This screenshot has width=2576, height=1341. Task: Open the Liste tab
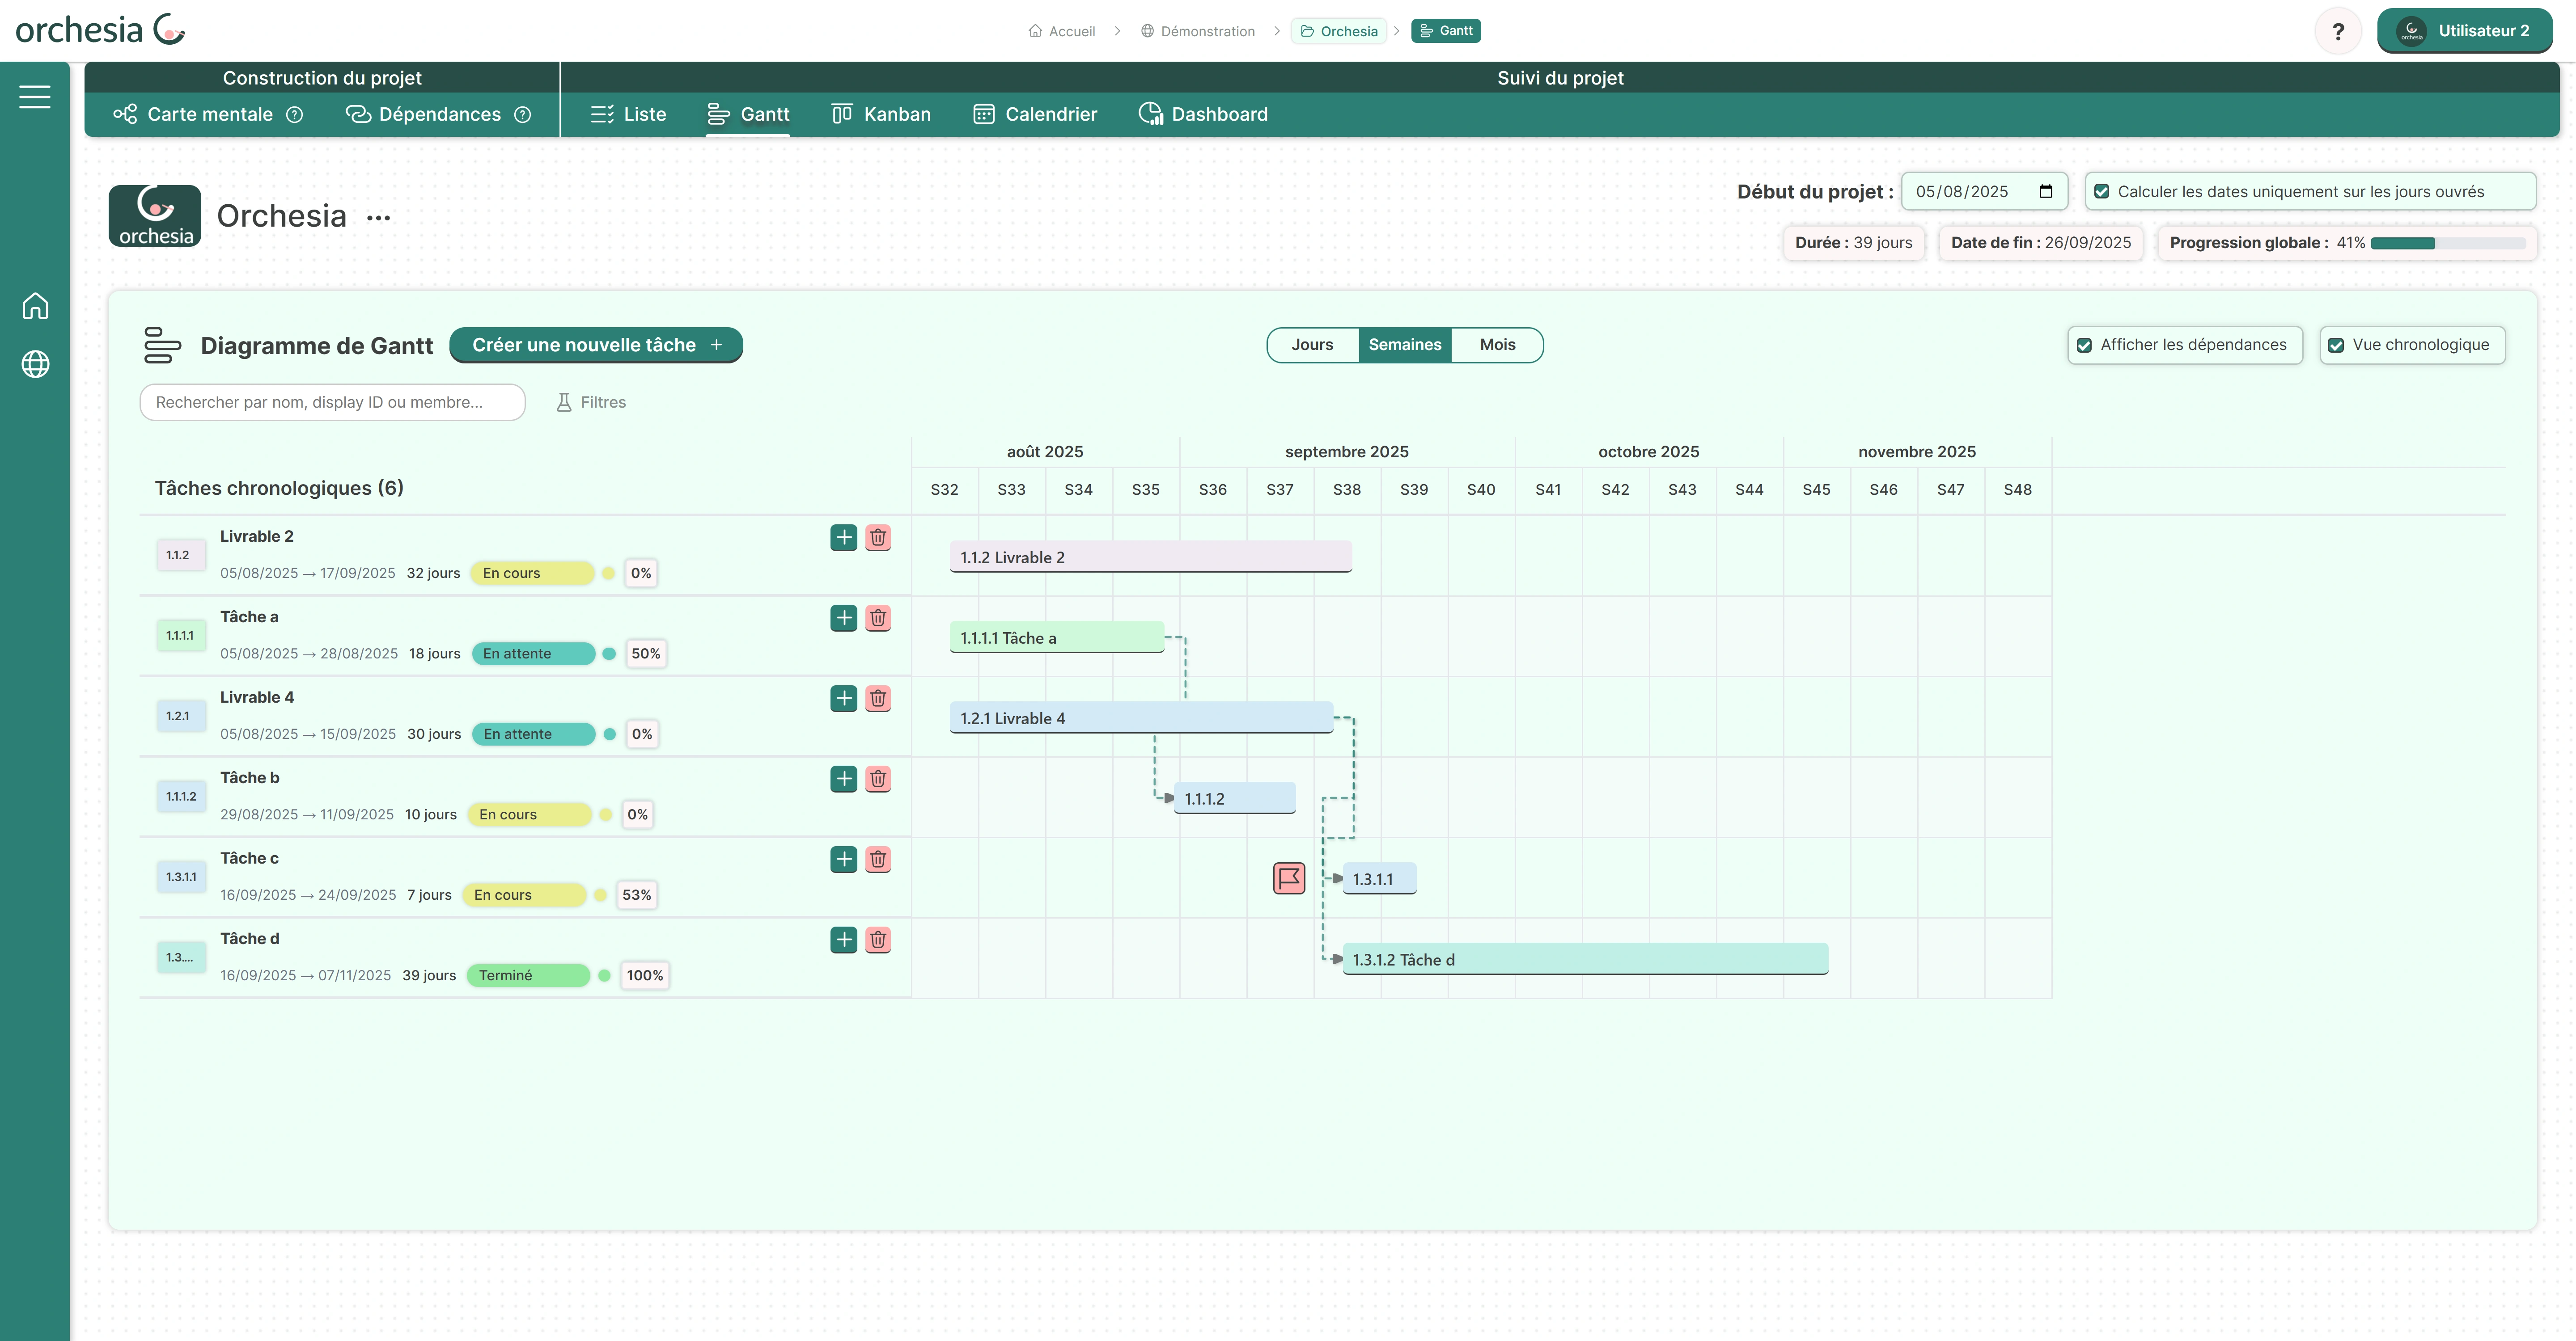(x=628, y=113)
